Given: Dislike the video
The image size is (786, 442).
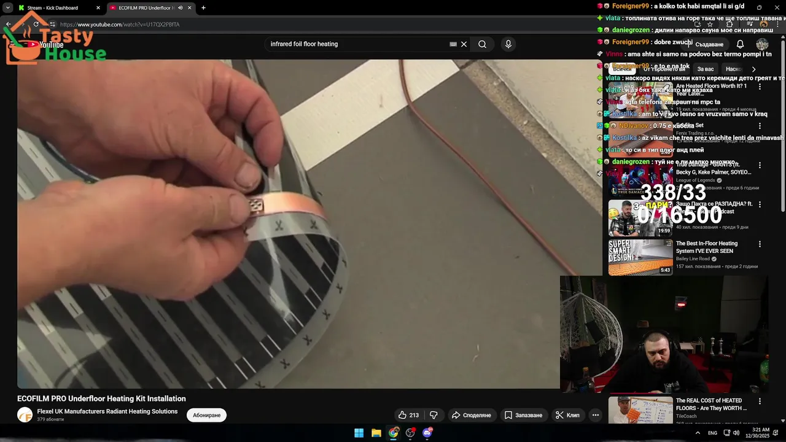Looking at the screenshot, I should tap(434, 415).
